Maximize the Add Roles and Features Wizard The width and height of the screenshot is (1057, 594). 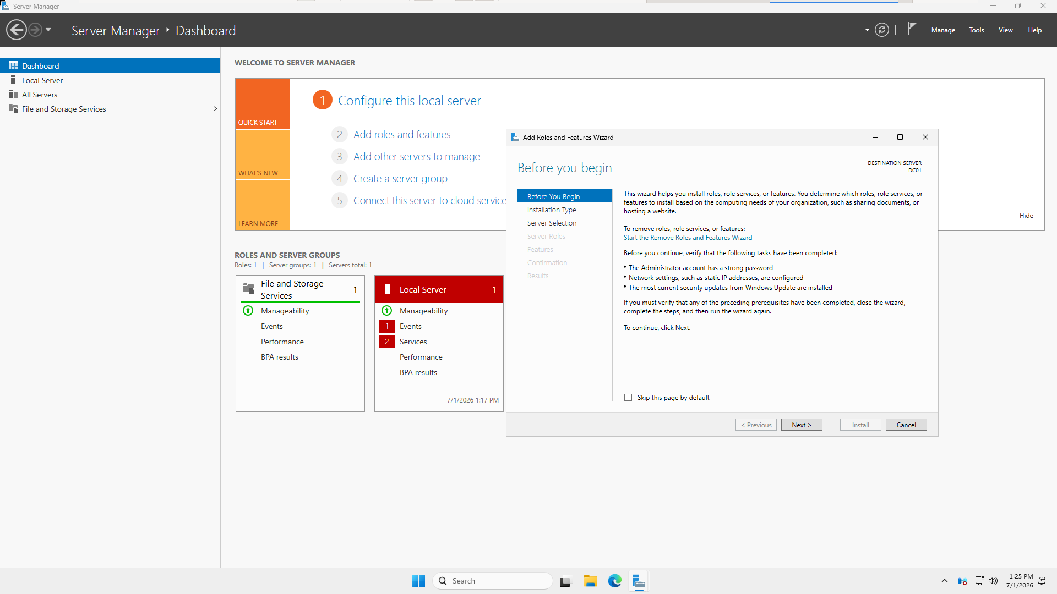tap(900, 137)
